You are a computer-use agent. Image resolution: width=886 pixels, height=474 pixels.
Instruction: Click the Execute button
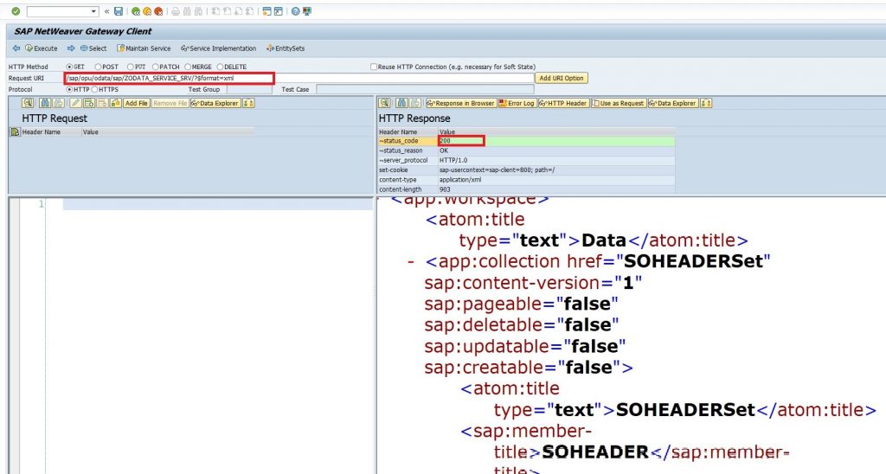(x=42, y=48)
